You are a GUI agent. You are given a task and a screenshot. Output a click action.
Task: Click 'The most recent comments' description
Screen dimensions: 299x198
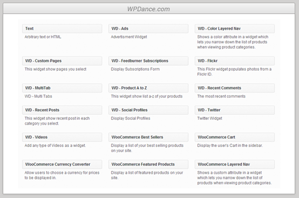click(221, 96)
